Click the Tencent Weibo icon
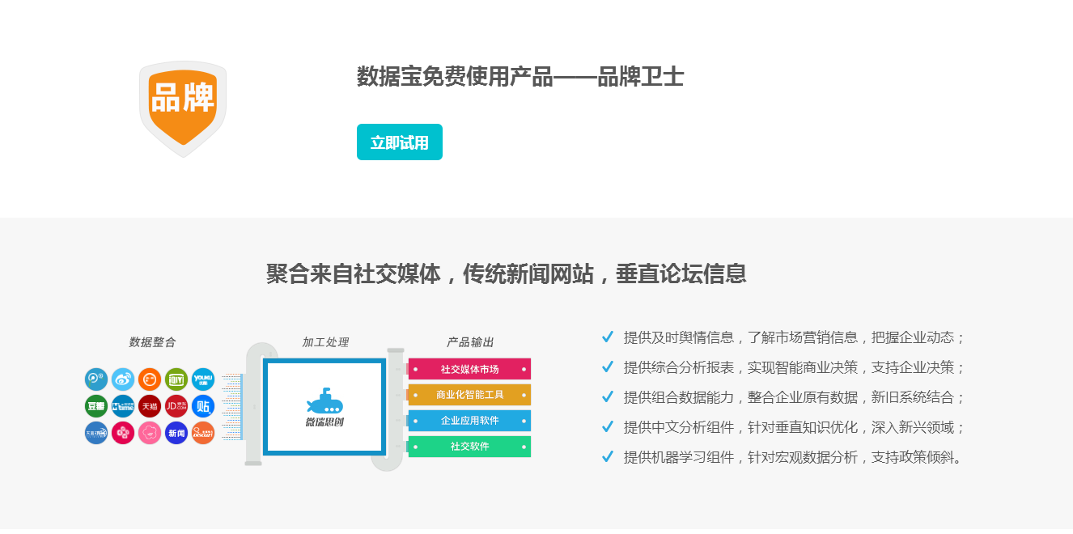The image size is (1073, 534). point(96,379)
